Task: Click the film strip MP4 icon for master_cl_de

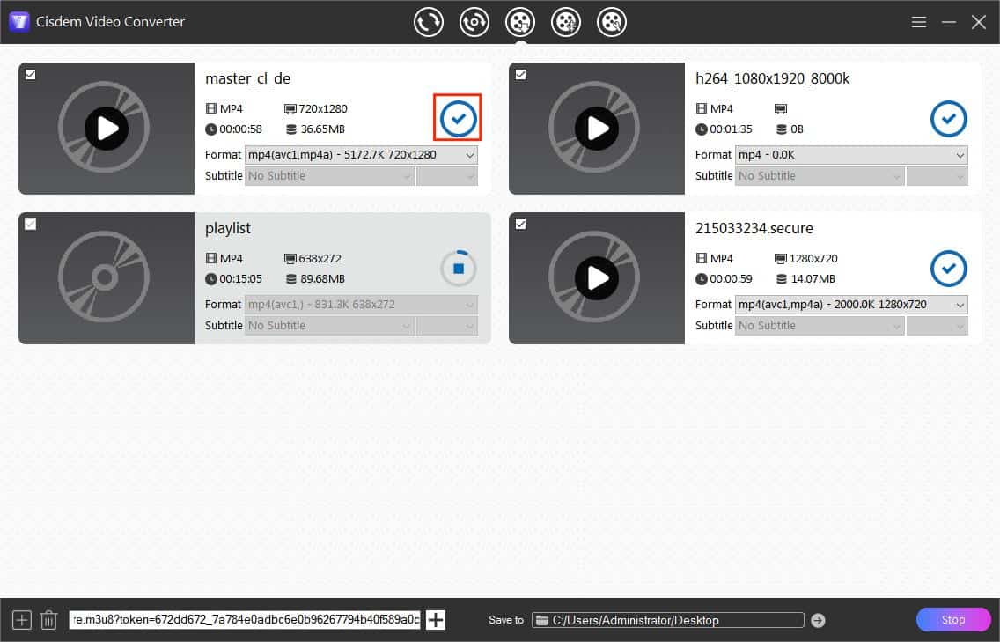Action: 211,109
